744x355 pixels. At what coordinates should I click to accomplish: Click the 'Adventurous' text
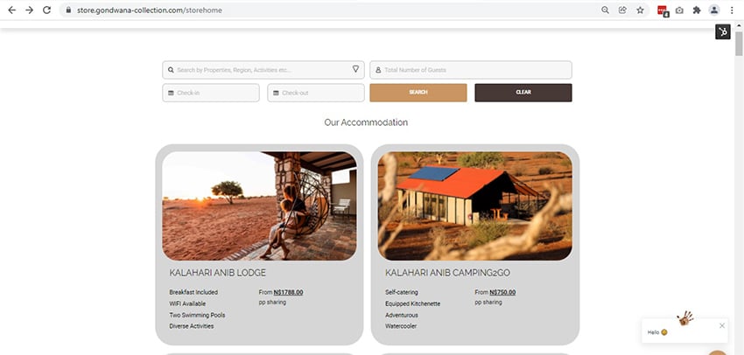click(x=402, y=315)
